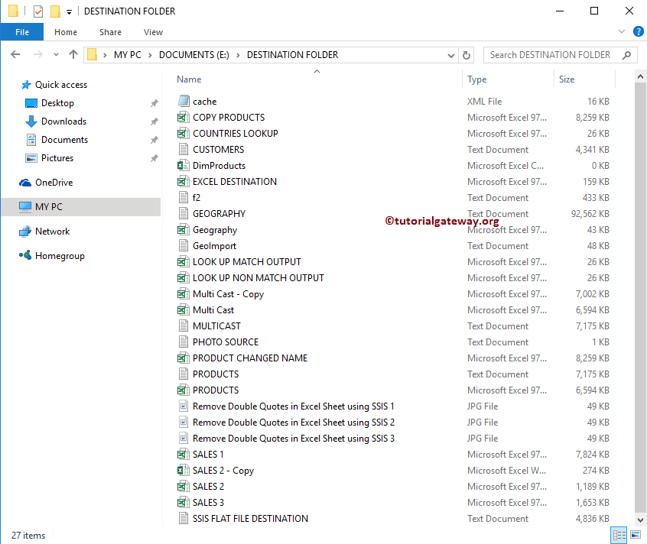
Task: Open the Excel file SALES 1 via its icon
Action: [183, 454]
